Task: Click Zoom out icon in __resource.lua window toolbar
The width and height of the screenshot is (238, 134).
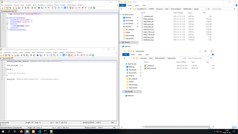Action: pyautogui.click(x=47, y=55)
